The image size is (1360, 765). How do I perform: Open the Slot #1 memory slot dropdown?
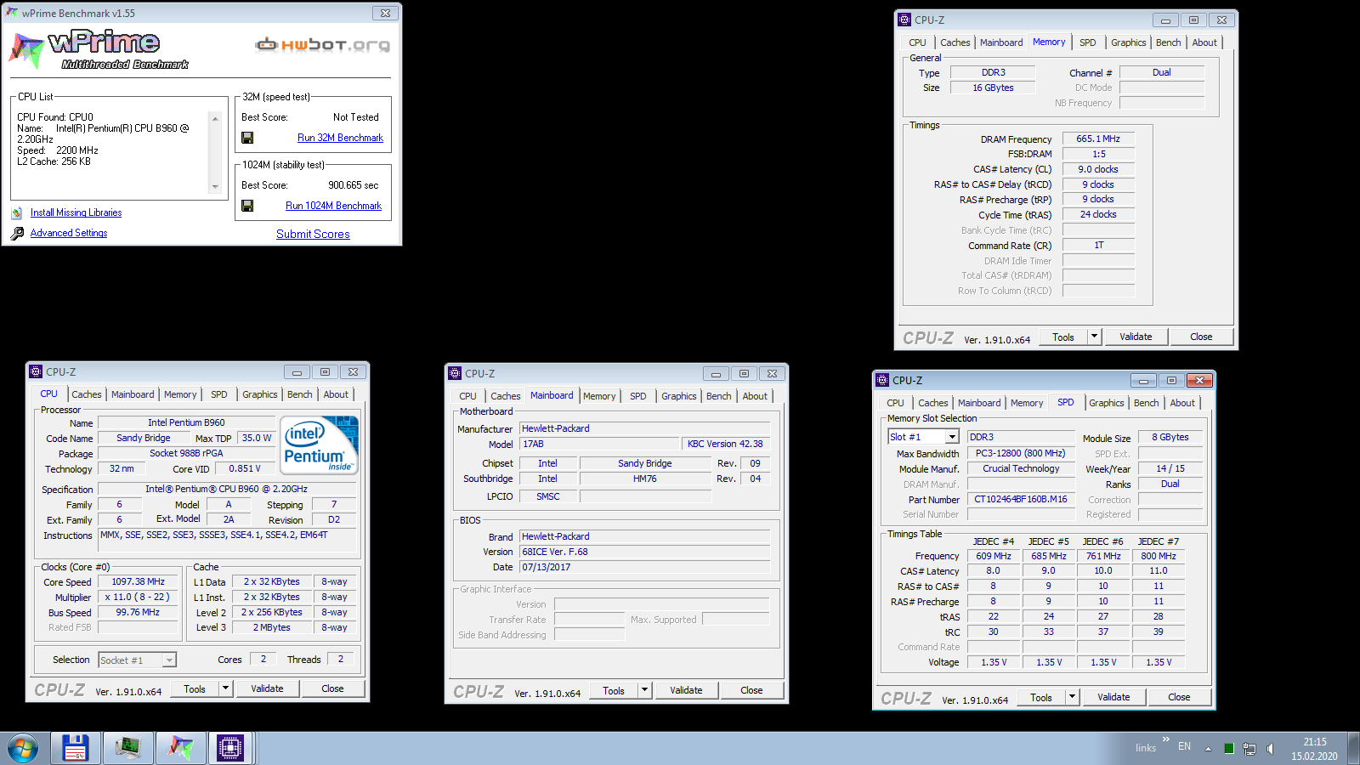pos(953,437)
